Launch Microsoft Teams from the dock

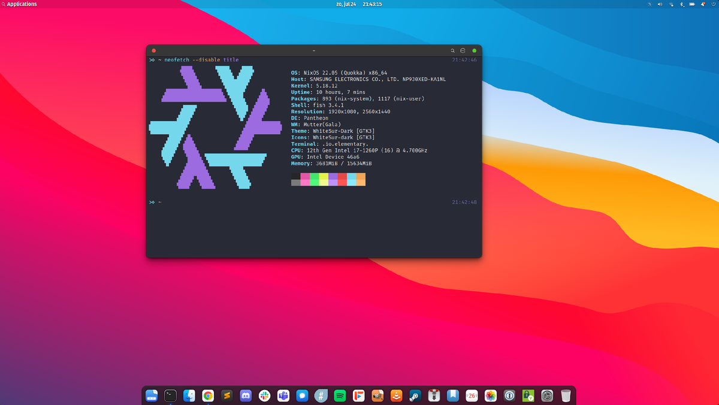click(283, 395)
